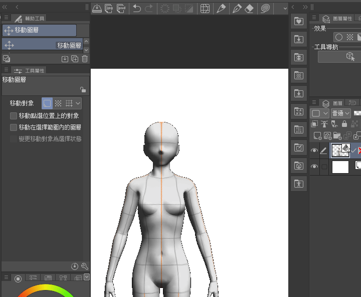Expand the command bar overflow chevron
This screenshot has width=361, height=297.
(x=285, y=9)
